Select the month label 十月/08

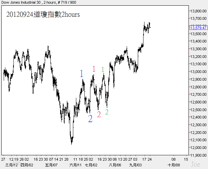(x=174, y=165)
